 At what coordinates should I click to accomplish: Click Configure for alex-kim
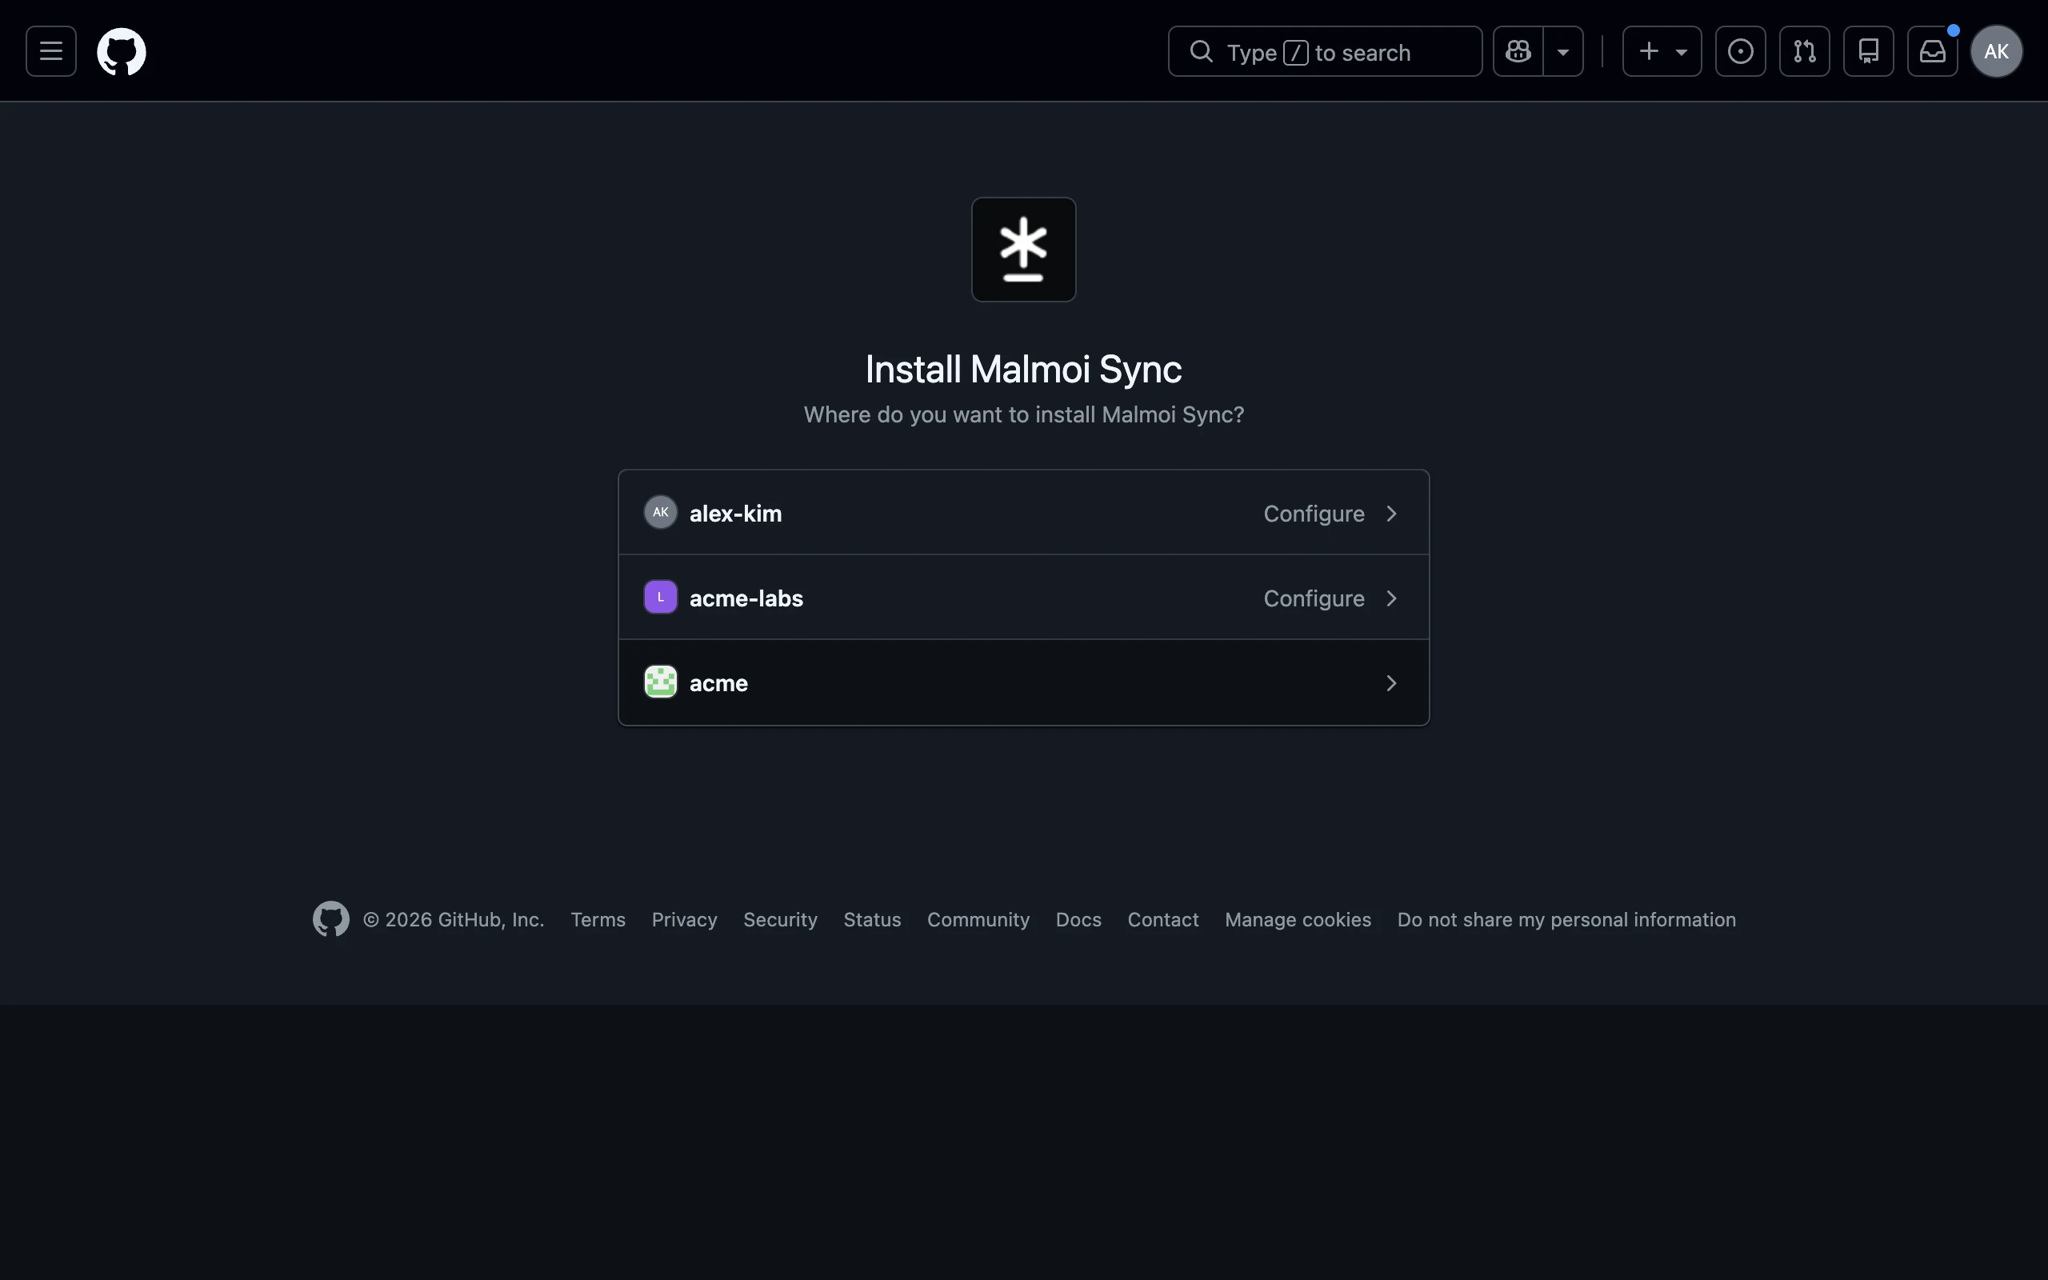coord(1314,514)
